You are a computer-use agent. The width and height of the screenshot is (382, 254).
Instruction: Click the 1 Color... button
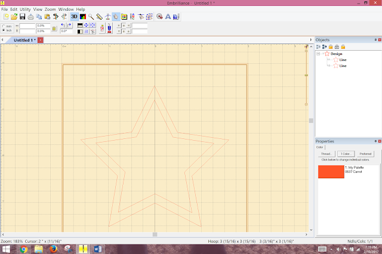346,154
